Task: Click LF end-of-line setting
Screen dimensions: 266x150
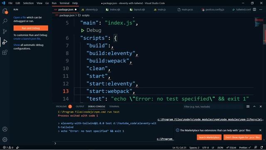Action: (213, 147)
